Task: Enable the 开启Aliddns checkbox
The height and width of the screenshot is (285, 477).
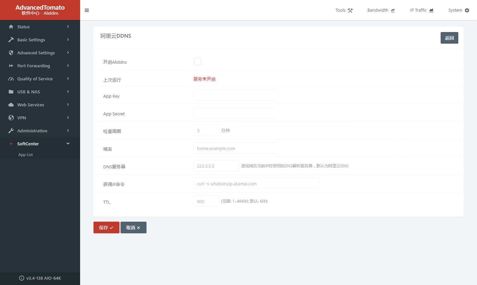Action: tap(198, 62)
